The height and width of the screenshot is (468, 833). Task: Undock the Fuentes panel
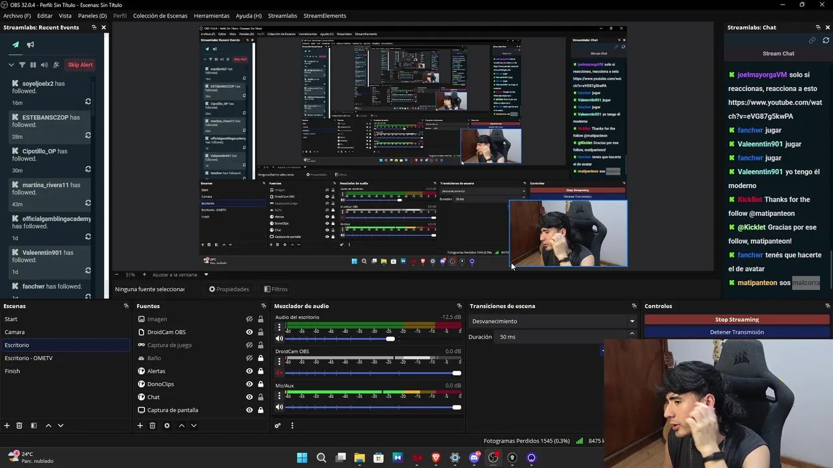click(x=264, y=306)
